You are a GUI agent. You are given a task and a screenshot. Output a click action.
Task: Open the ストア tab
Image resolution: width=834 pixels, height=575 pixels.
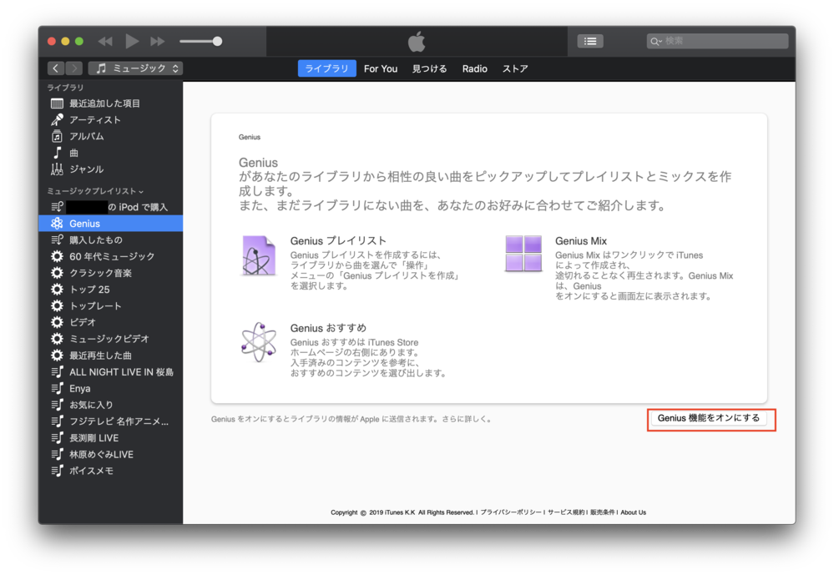click(x=515, y=68)
